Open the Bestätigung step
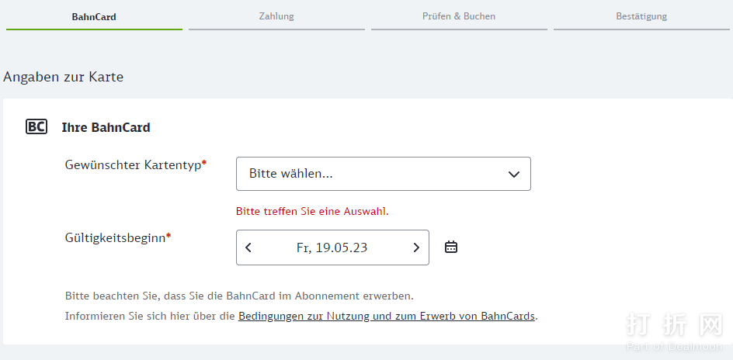This screenshot has height=360, width=733. pos(641,16)
